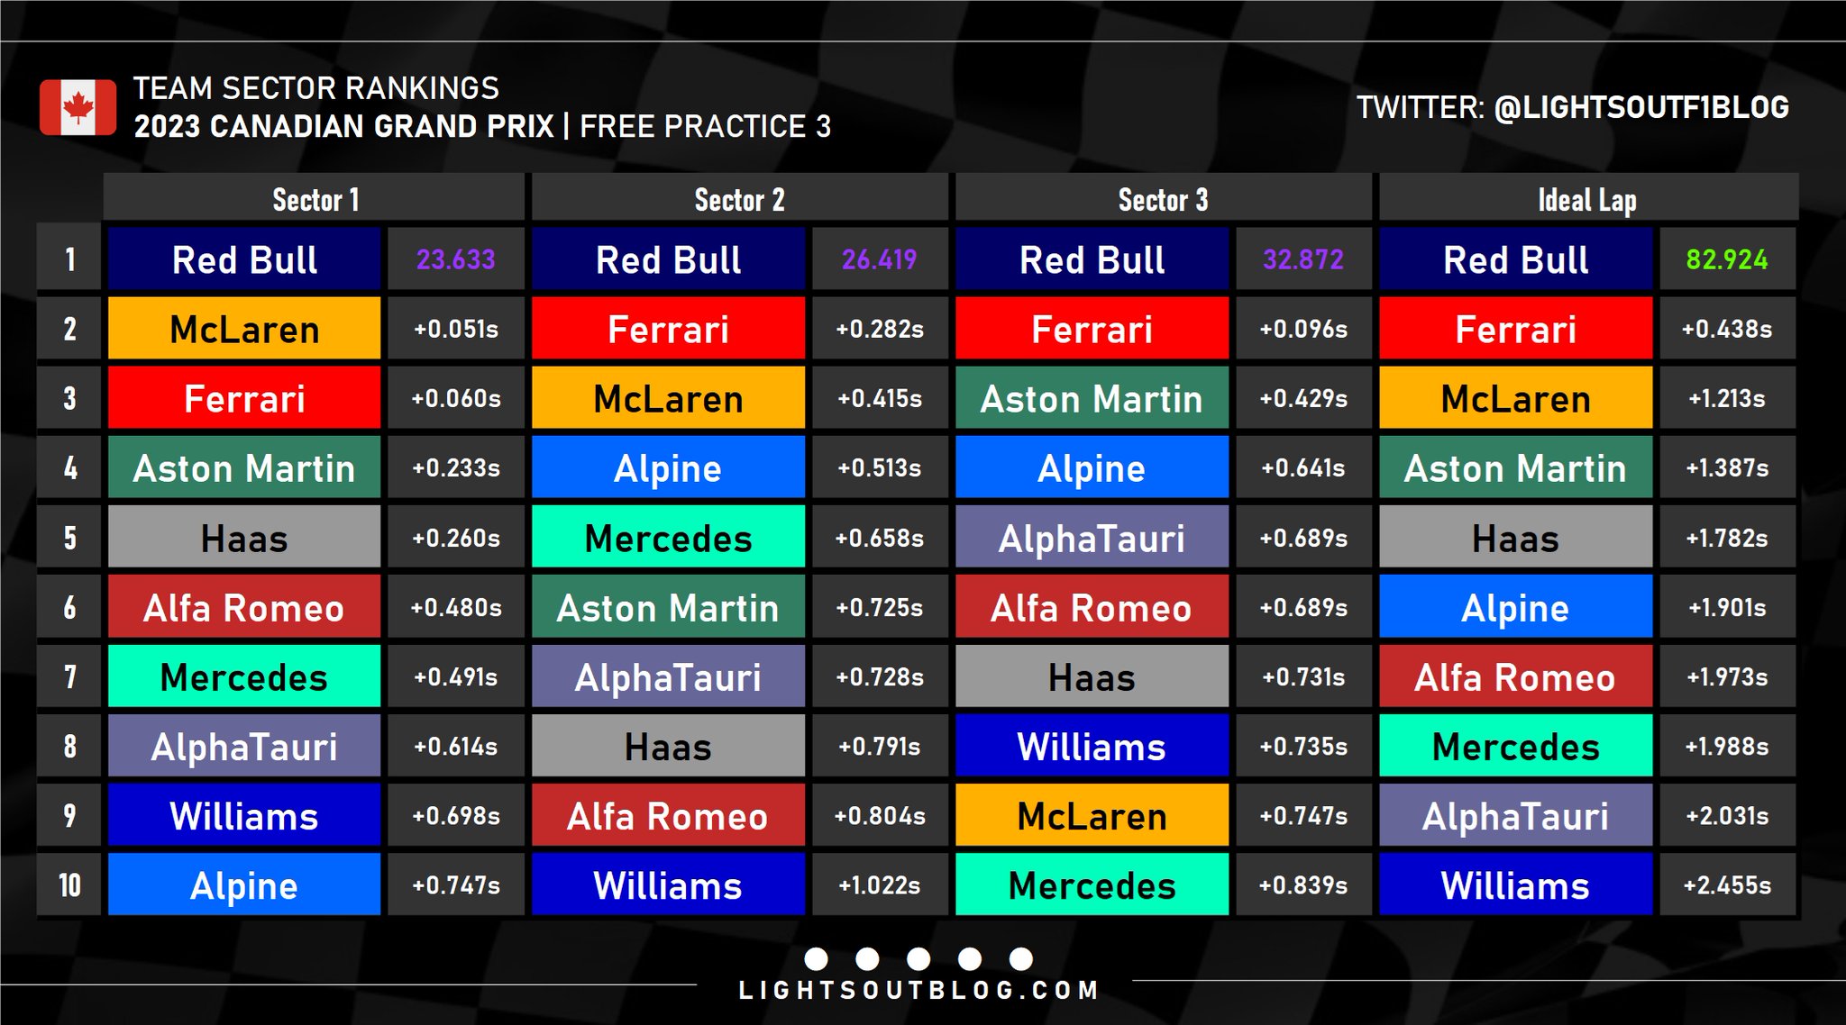Click the purple 23.633 Sector 1 time
The height and width of the screenshot is (1025, 1846).
[x=455, y=259]
